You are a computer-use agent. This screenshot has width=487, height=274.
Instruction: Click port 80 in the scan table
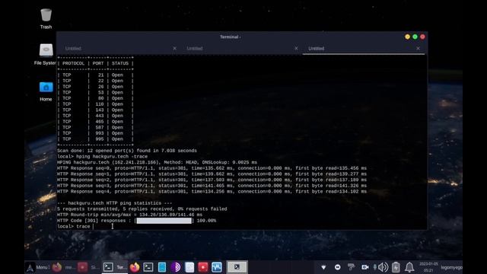coord(100,98)
